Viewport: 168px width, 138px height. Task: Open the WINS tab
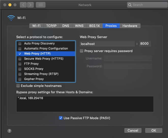click(79, 26)
